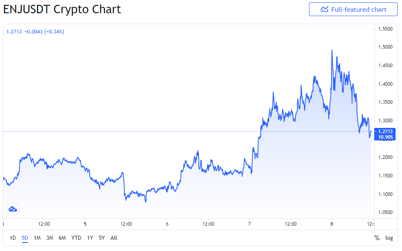Viewport: 402px width, 251px height.
Task: Show the 1Y time range
Action: coord(90,238)
